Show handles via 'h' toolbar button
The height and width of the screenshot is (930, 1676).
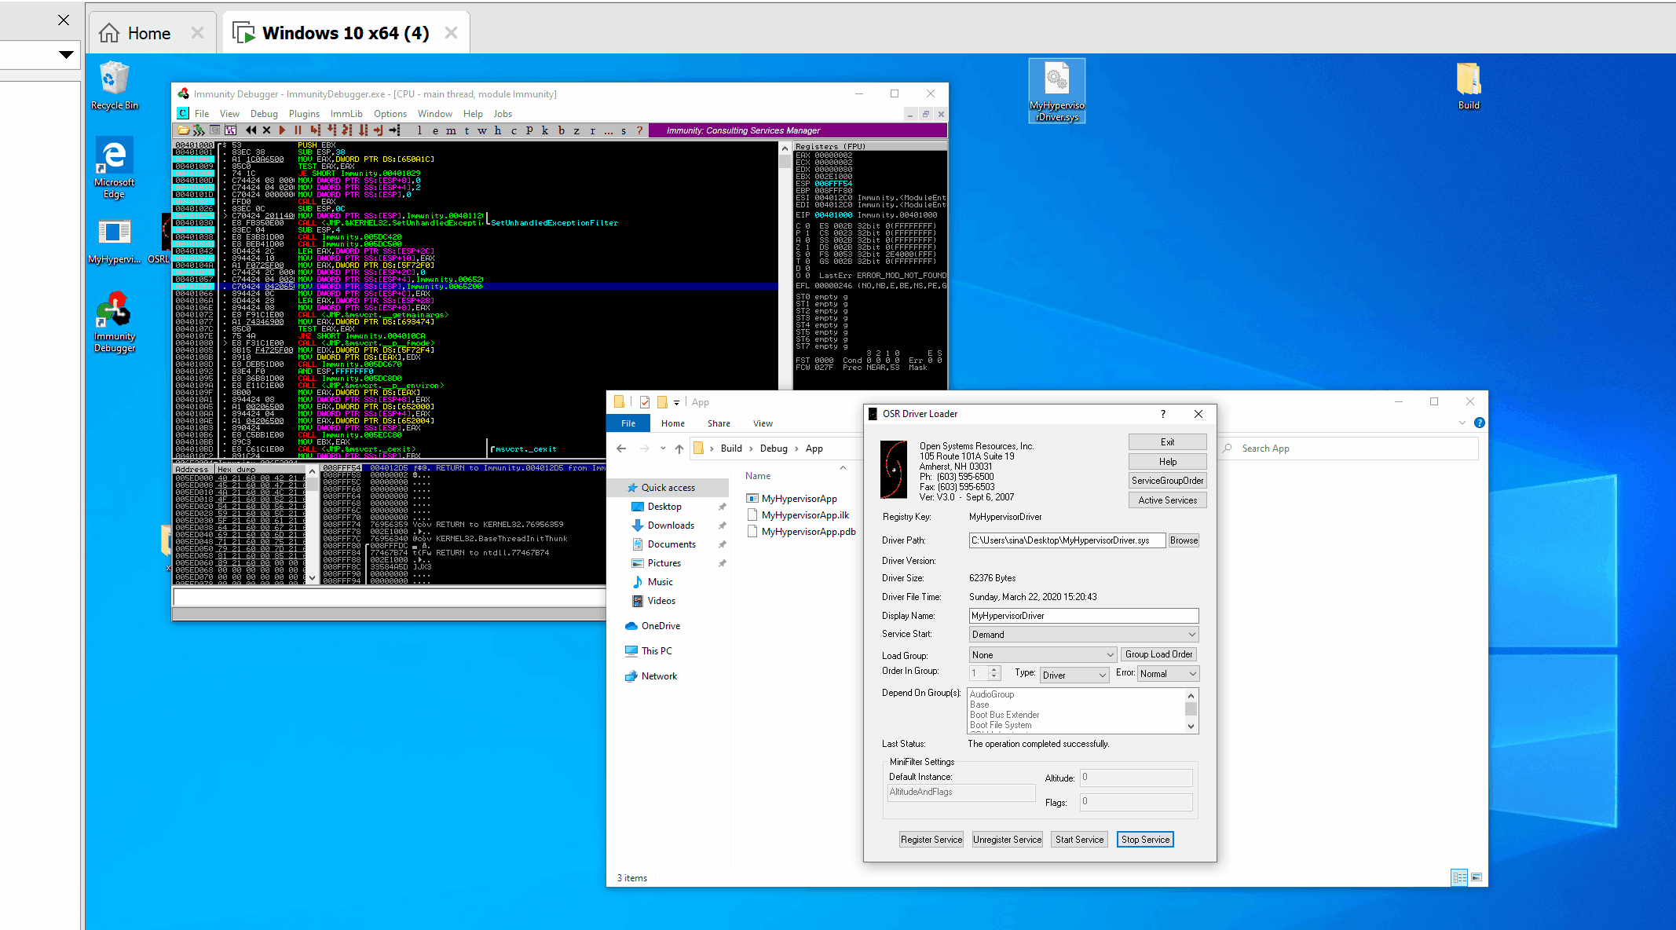[498, 130]
